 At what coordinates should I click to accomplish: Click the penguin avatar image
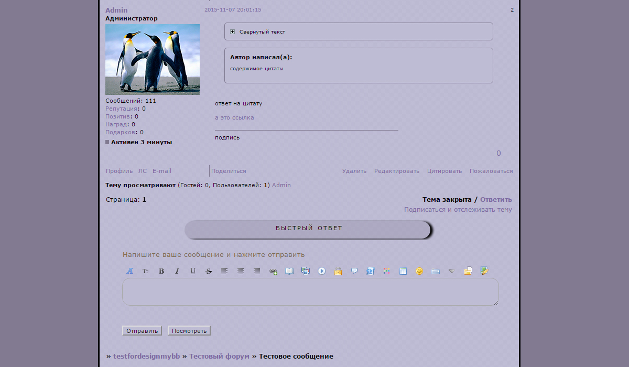[x=153, y=59]
